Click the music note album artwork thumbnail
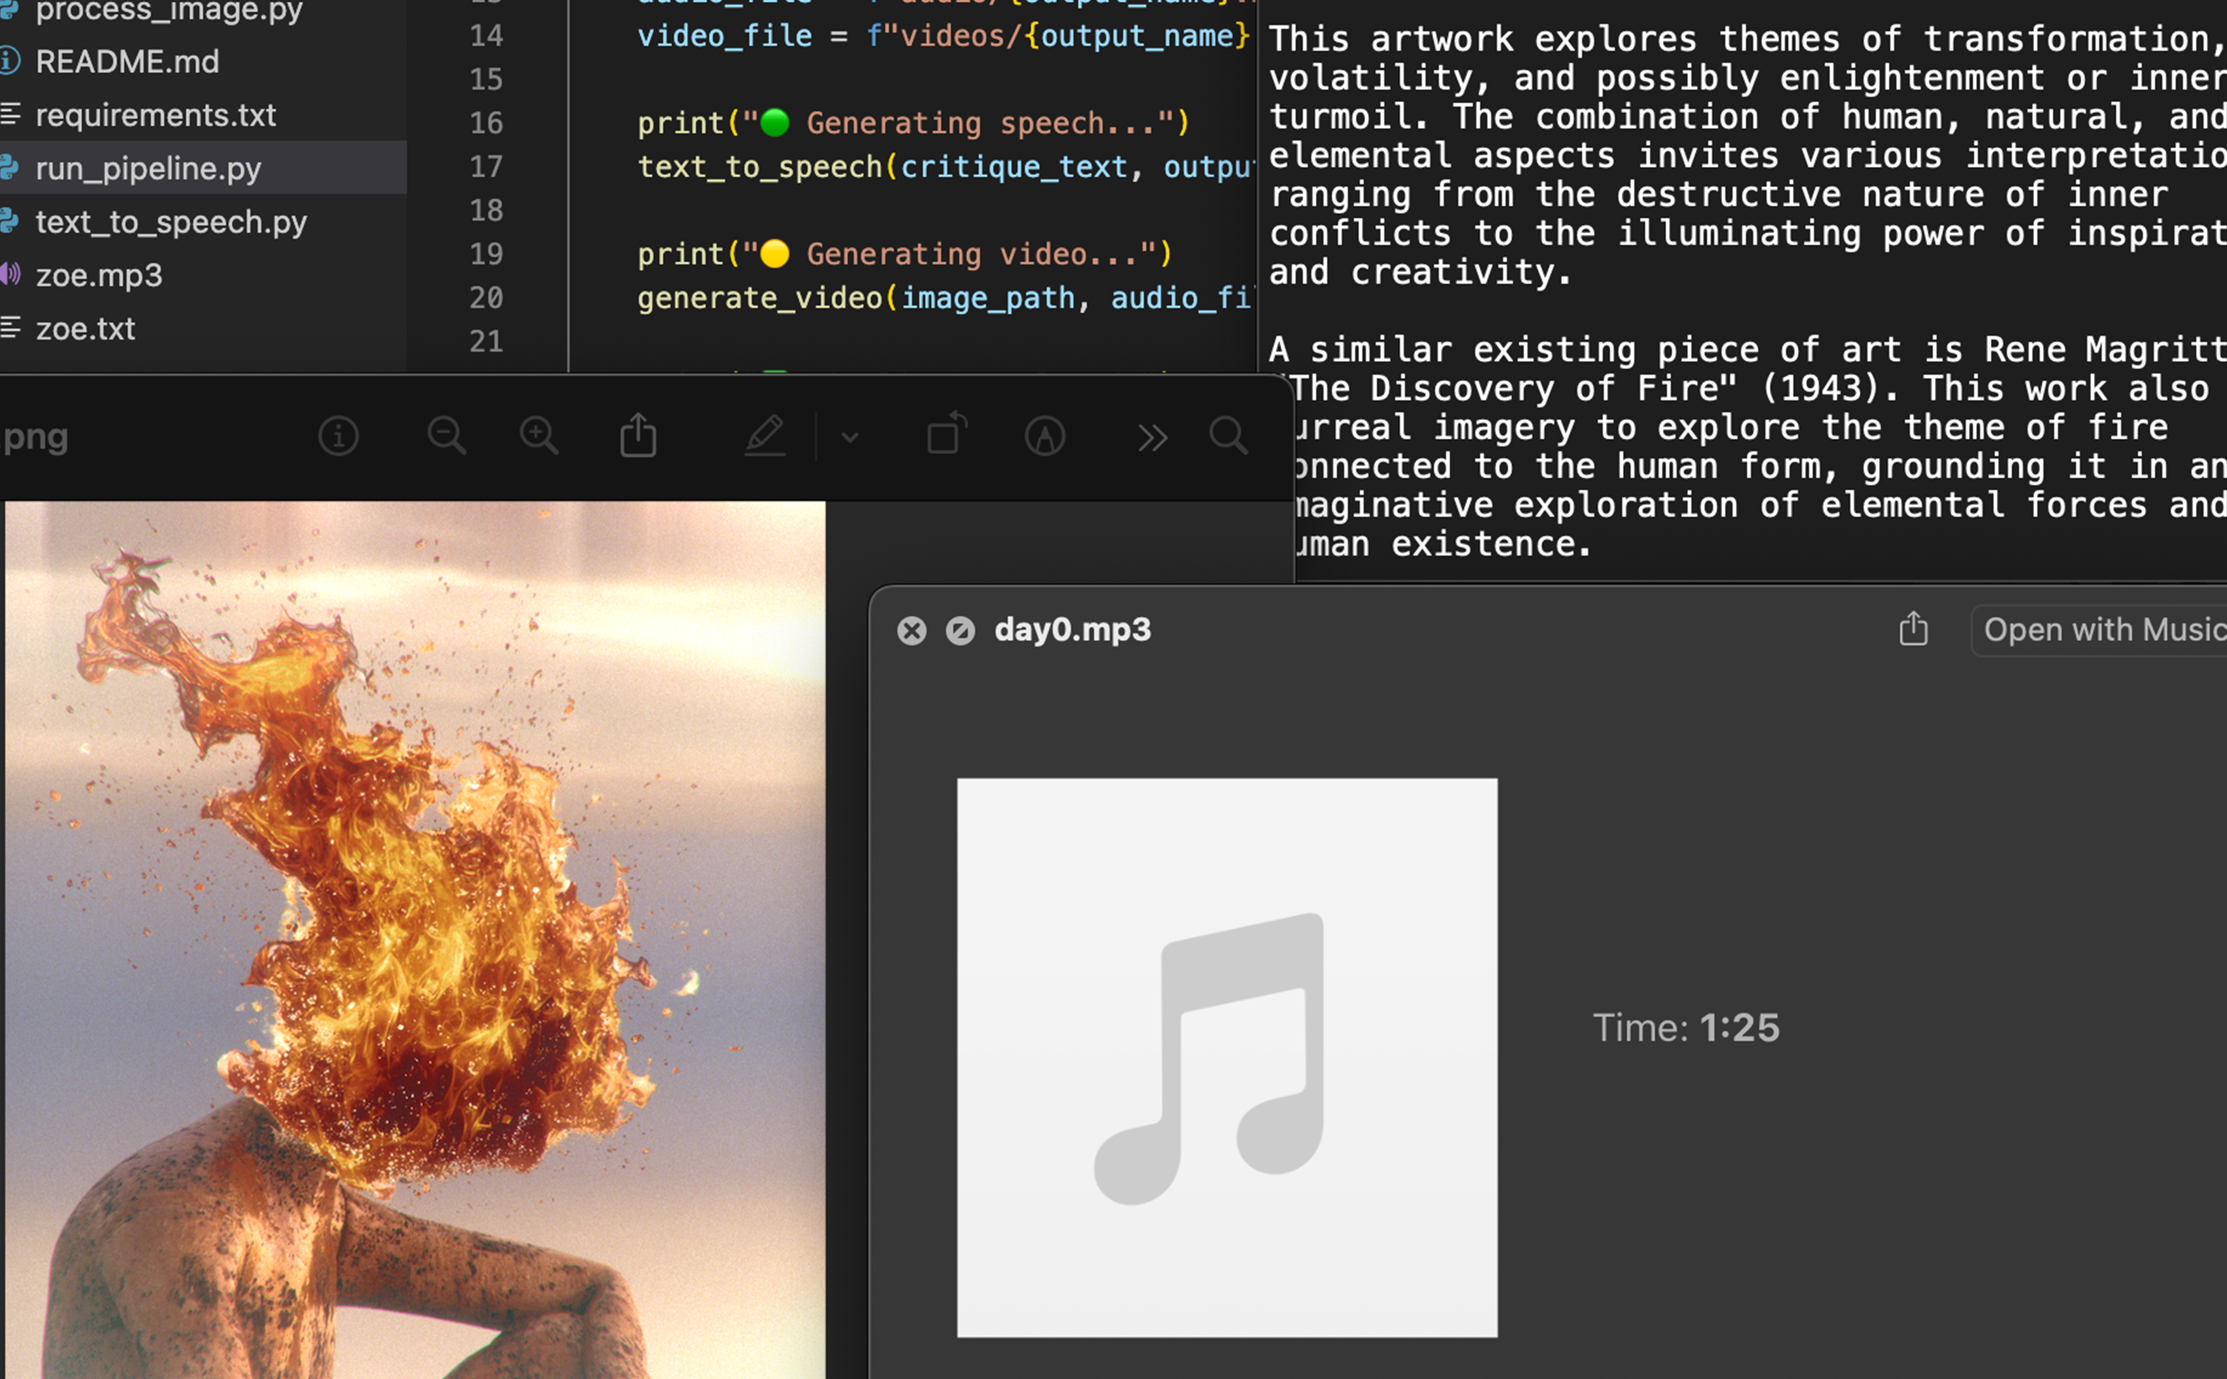Image resolution: width=2227 pixels, height=1379 pixels. click(1226, 1057)
